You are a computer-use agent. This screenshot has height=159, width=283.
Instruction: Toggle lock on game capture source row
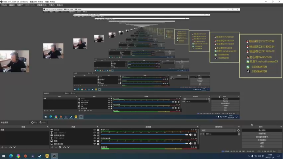(98, 130)
